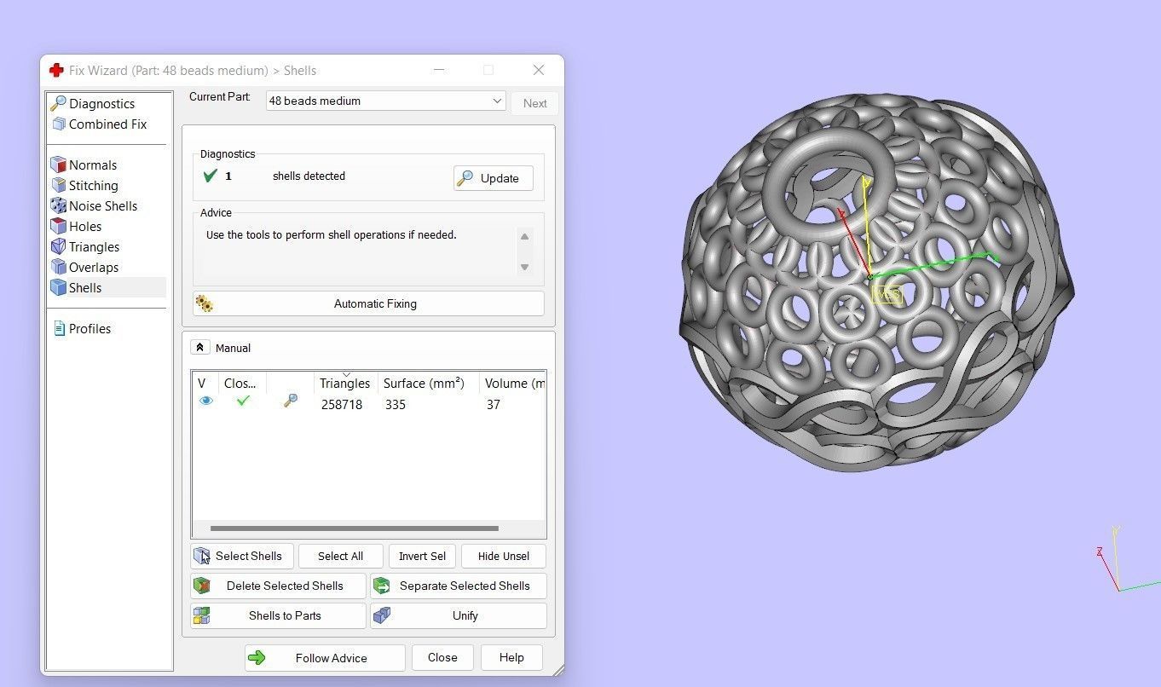
Task: Click the advice text scroll-up arrow
Action: pos(524,236)
